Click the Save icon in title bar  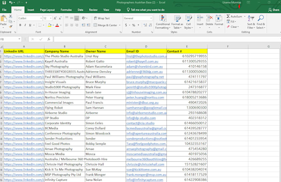4,2
